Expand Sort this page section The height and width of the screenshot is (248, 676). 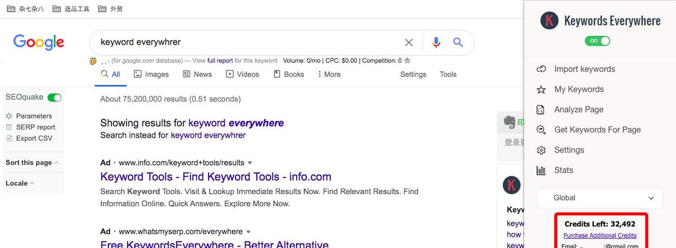tap(32, 163)
